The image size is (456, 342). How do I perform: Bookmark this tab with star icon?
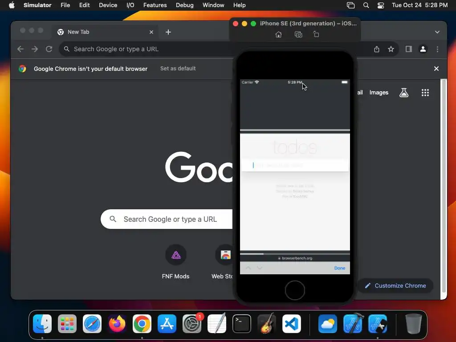click(x=391, y=49)
